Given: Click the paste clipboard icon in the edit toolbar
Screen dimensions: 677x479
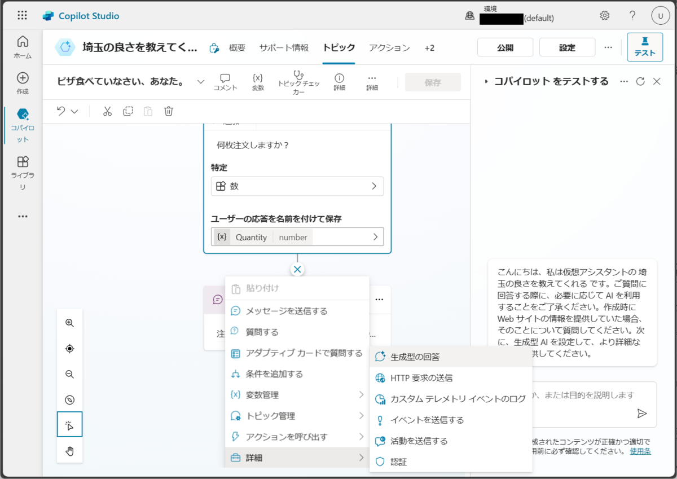Looking at the screenshot, I should [x=148, y=111].
